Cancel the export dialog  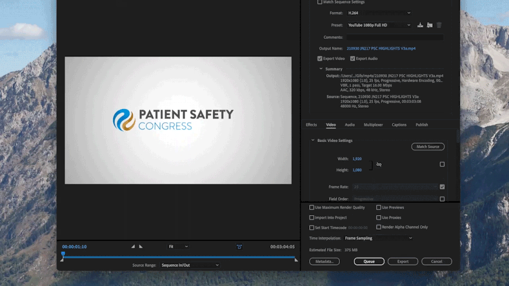[437, 262]
